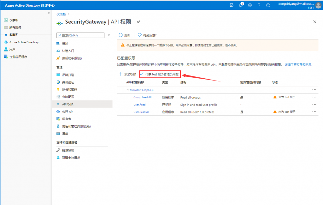Click warning status icon on User.Read.All row
Screen dimensions: 323x205
(275, 112)
